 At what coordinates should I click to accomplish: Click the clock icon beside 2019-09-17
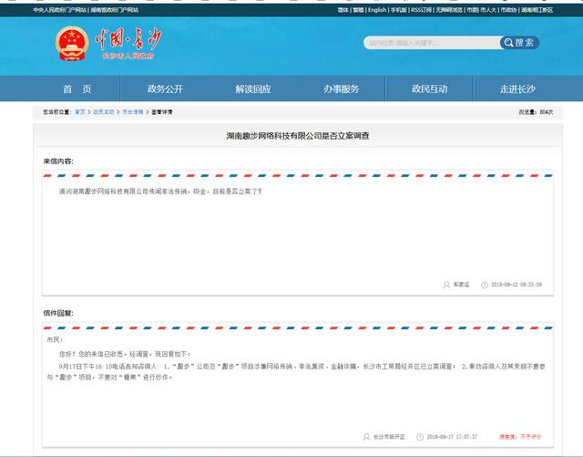pyautogui.click(x=422, y=437)
